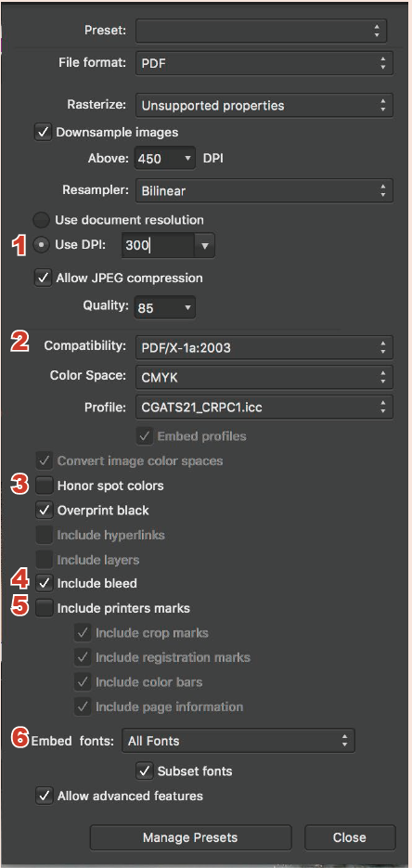Open the Preset dropdown

click(x=261, y=31)
